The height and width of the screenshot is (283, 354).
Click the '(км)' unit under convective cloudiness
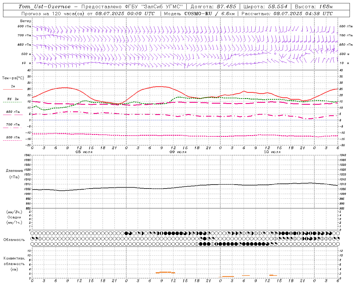14,269
